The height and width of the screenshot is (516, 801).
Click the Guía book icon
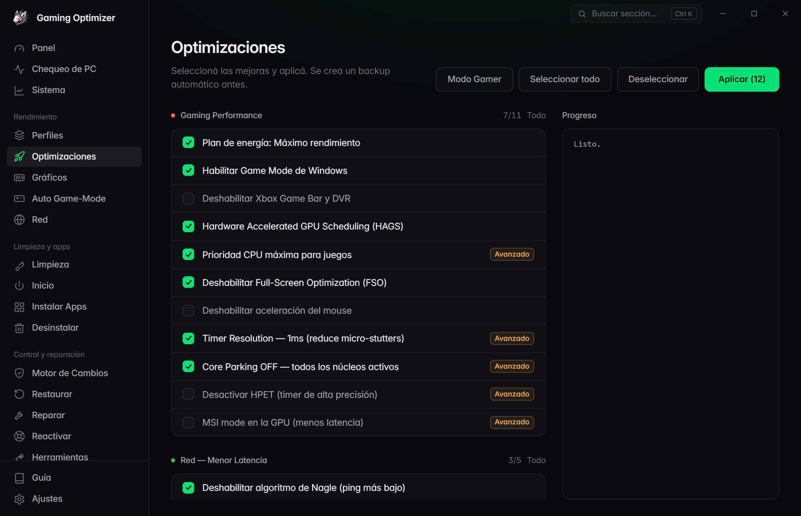[19, 478]
